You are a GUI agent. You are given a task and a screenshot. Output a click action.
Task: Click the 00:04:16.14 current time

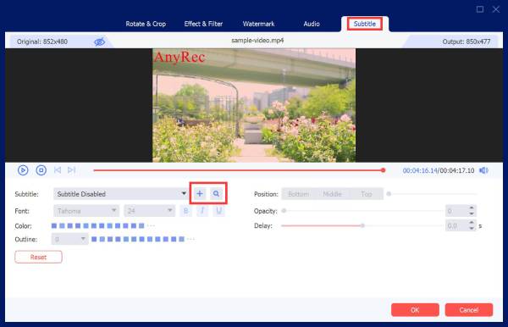click(x=420, y=170)
